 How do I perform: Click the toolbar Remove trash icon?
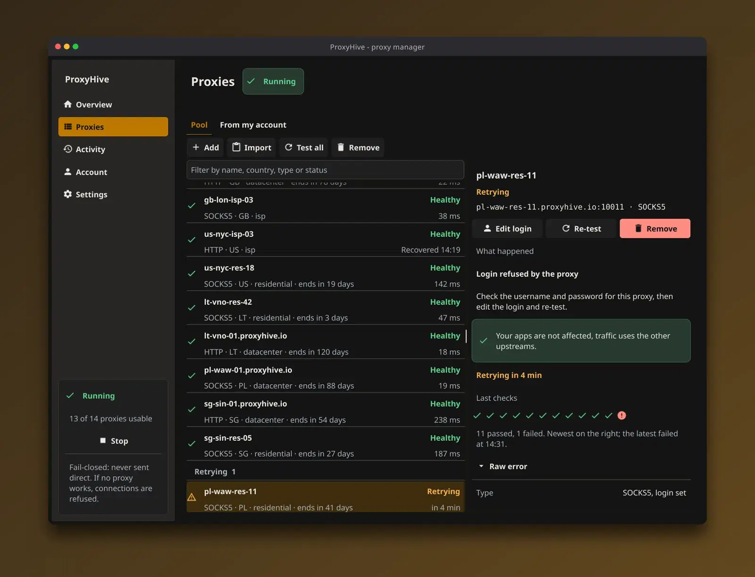coord(341,147)
